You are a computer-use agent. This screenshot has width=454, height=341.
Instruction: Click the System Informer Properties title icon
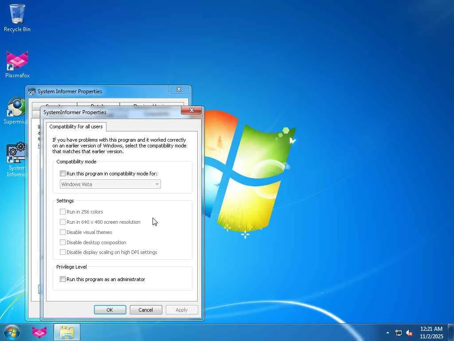pyautogui.click(x=32, y=91)
